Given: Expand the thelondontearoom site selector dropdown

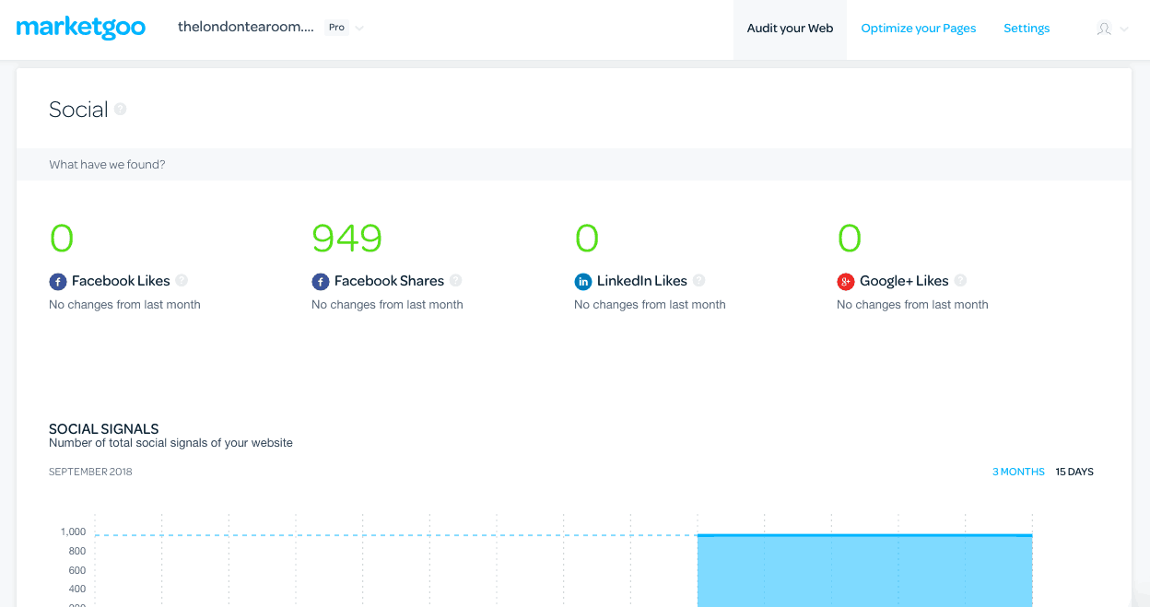Looking at the screenshot, I should pos(359,29).
